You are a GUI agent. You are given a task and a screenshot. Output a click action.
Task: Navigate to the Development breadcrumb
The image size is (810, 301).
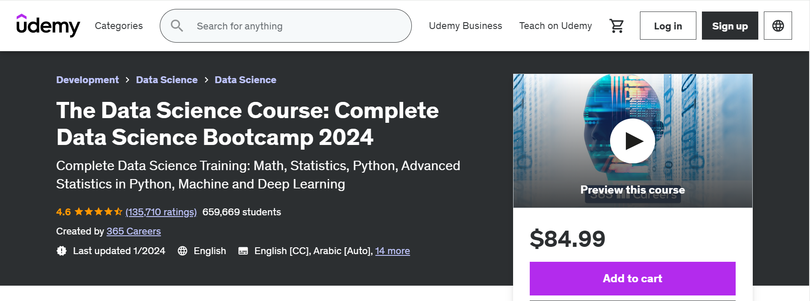click(87, 80)
